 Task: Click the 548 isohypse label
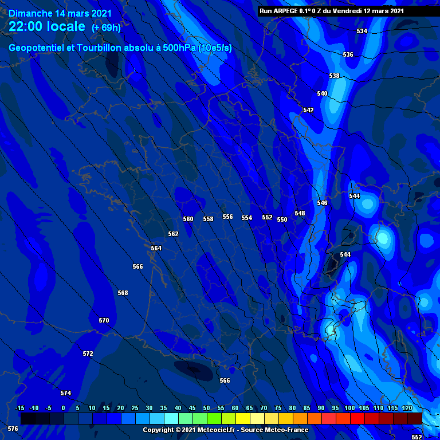click(x=300, y=213)
